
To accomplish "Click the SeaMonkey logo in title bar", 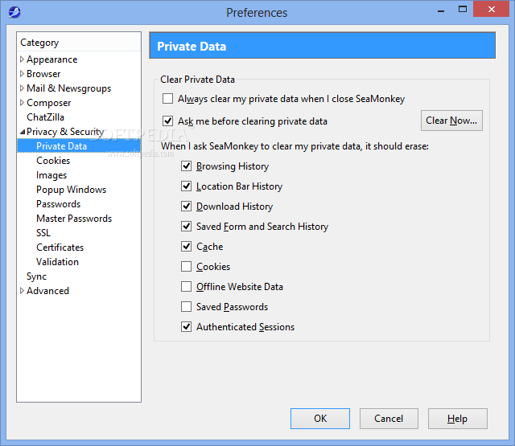I will point(14,13).
